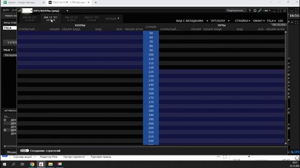Open Task View on taskbar

point(22,164)
